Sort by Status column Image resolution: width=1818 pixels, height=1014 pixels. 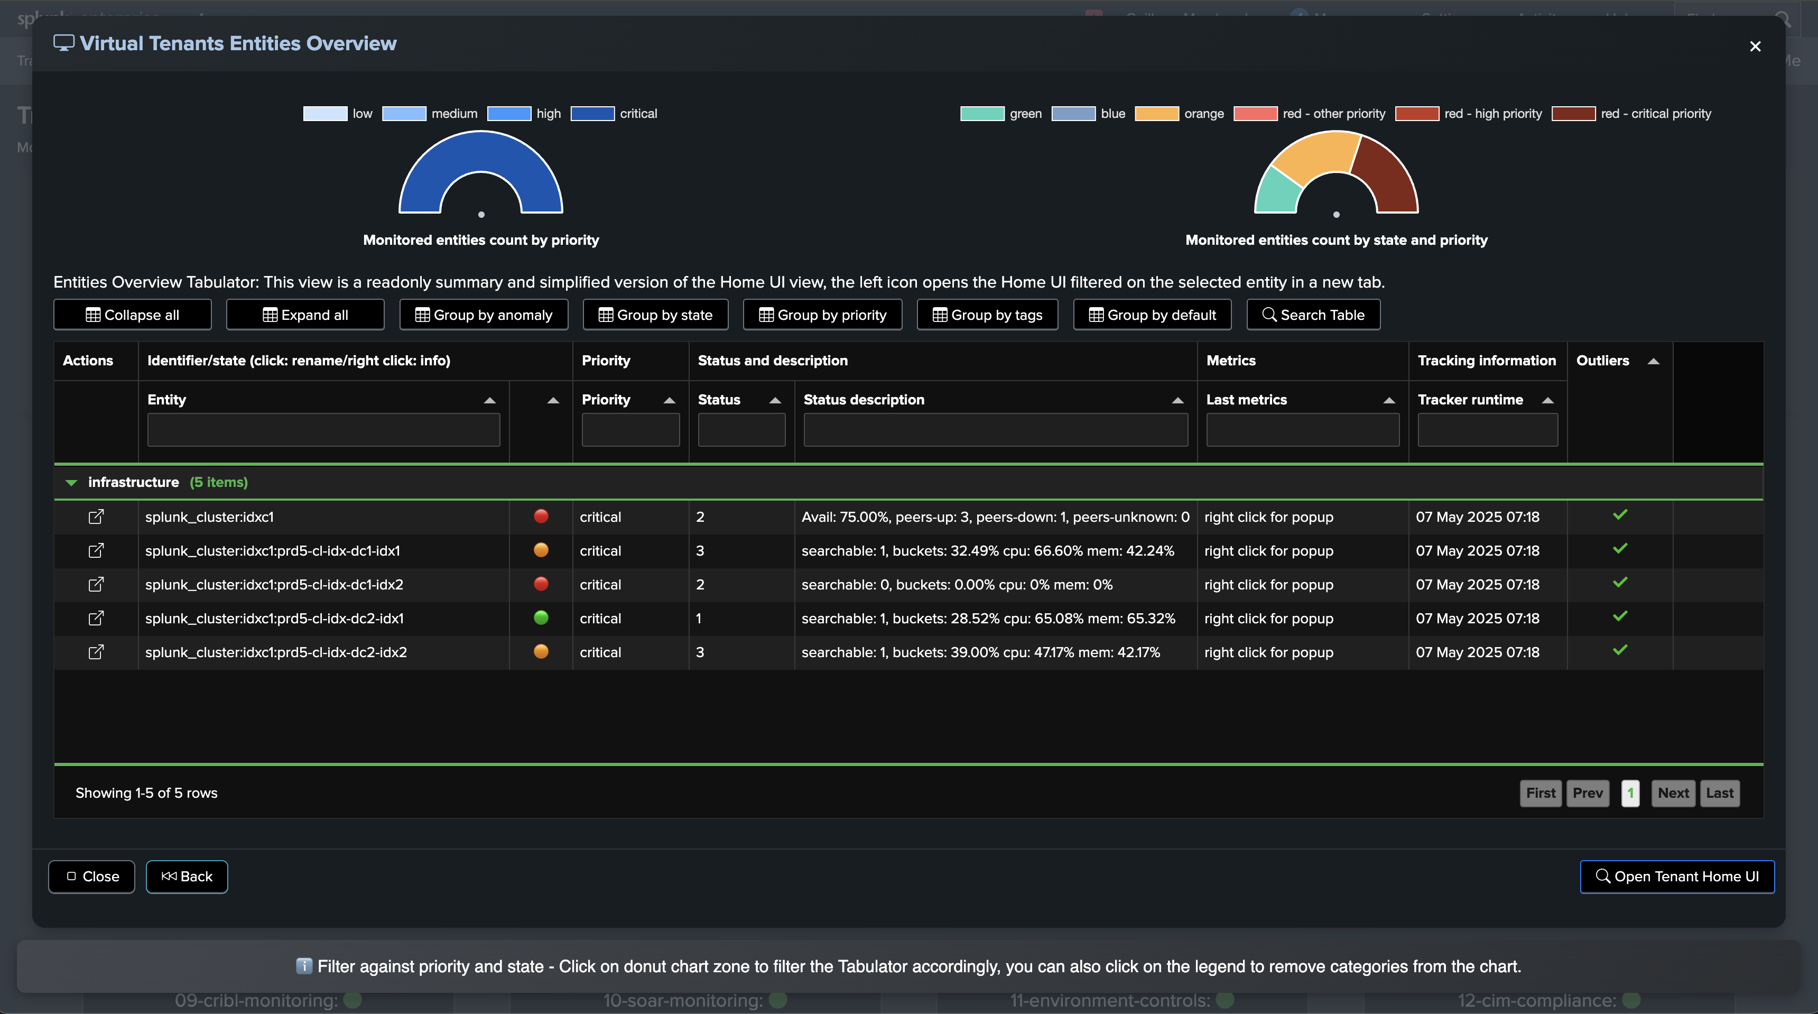pos(775,400)
